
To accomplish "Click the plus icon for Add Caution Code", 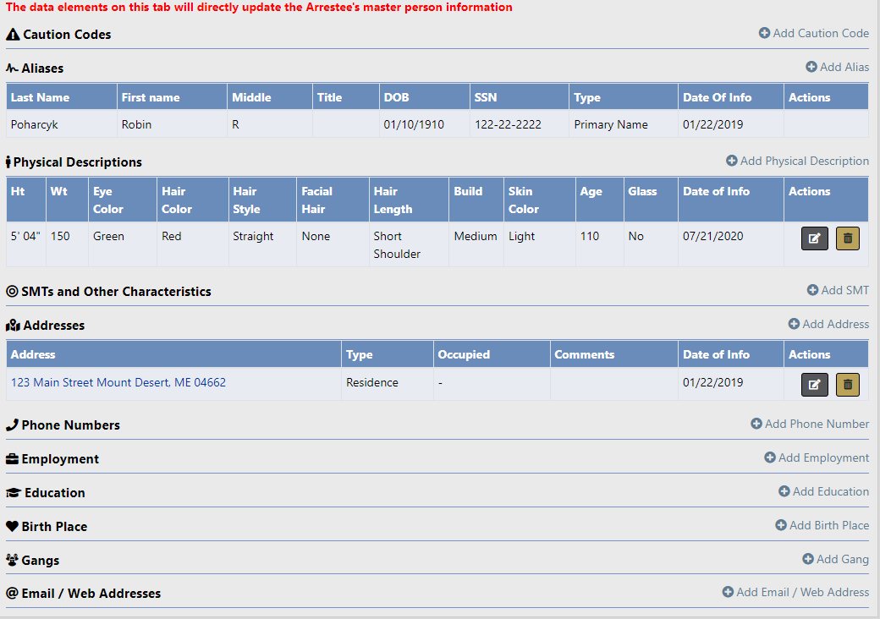I will (x=764, y=33).
